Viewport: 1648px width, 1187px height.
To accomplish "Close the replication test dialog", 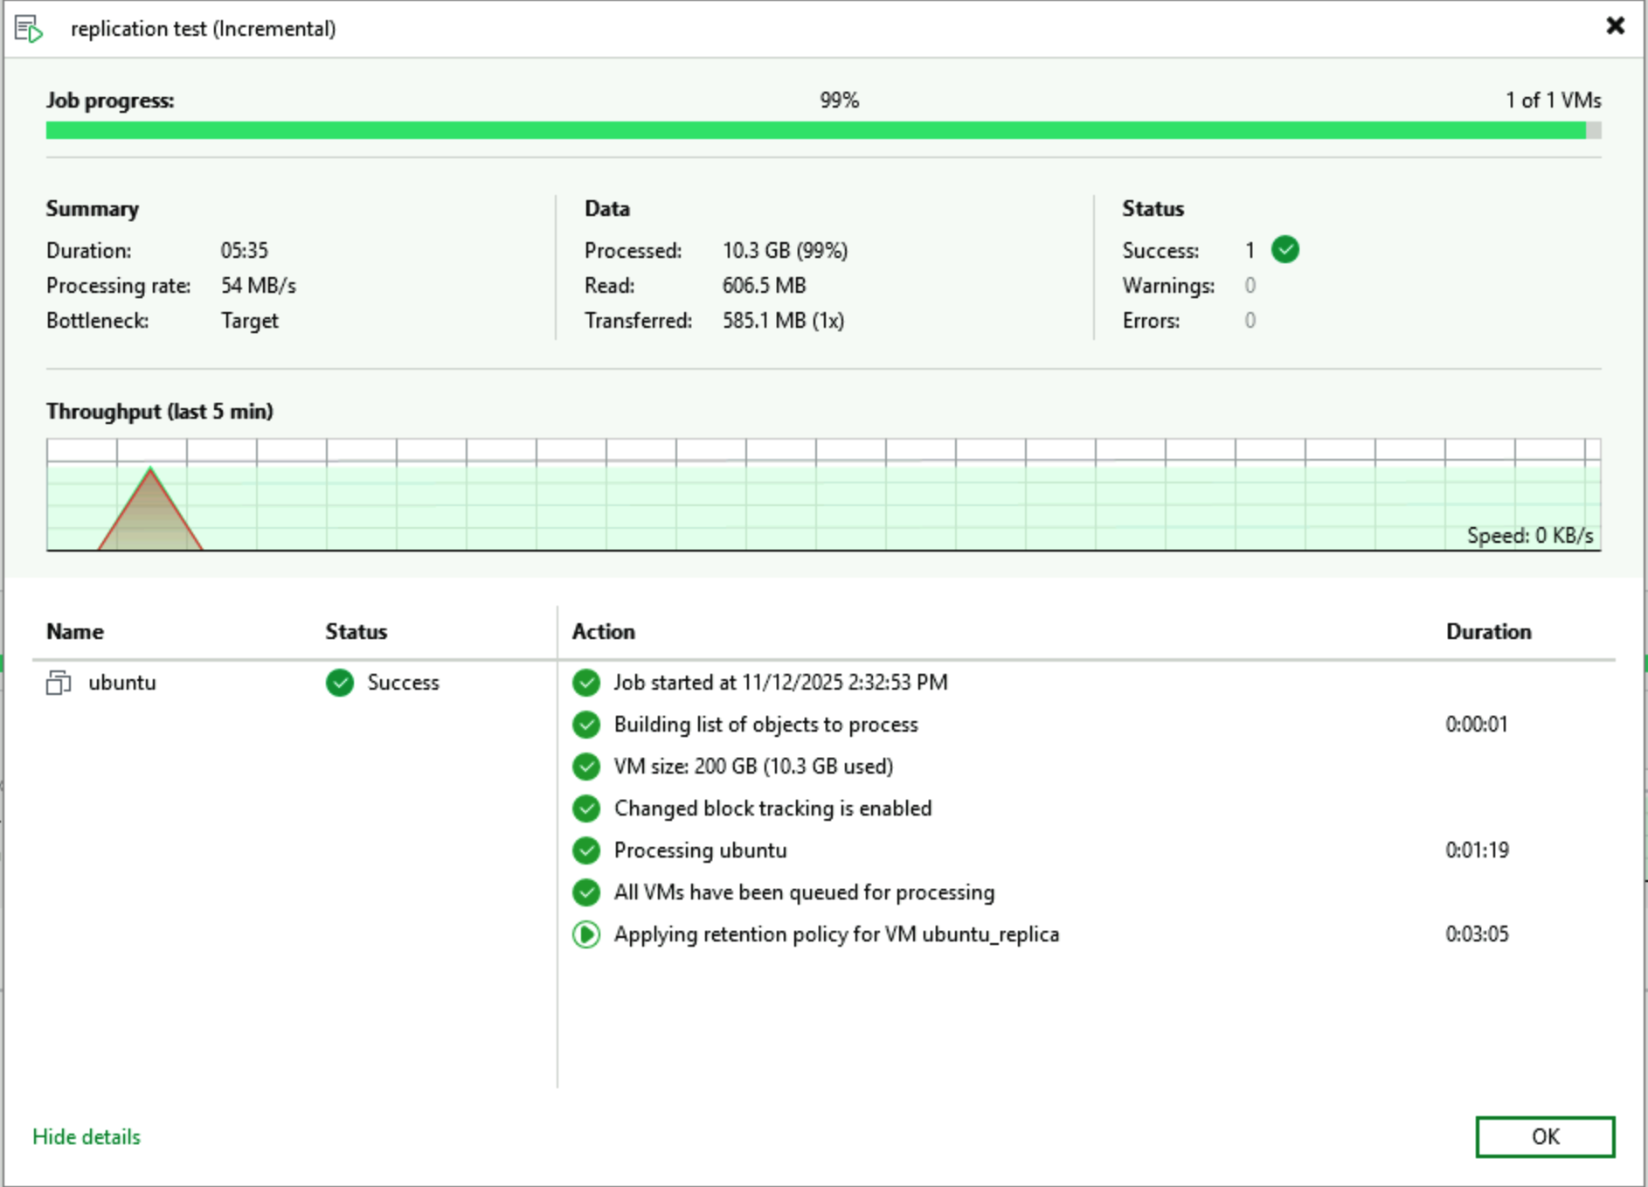I will click(x=1615, y=26).
